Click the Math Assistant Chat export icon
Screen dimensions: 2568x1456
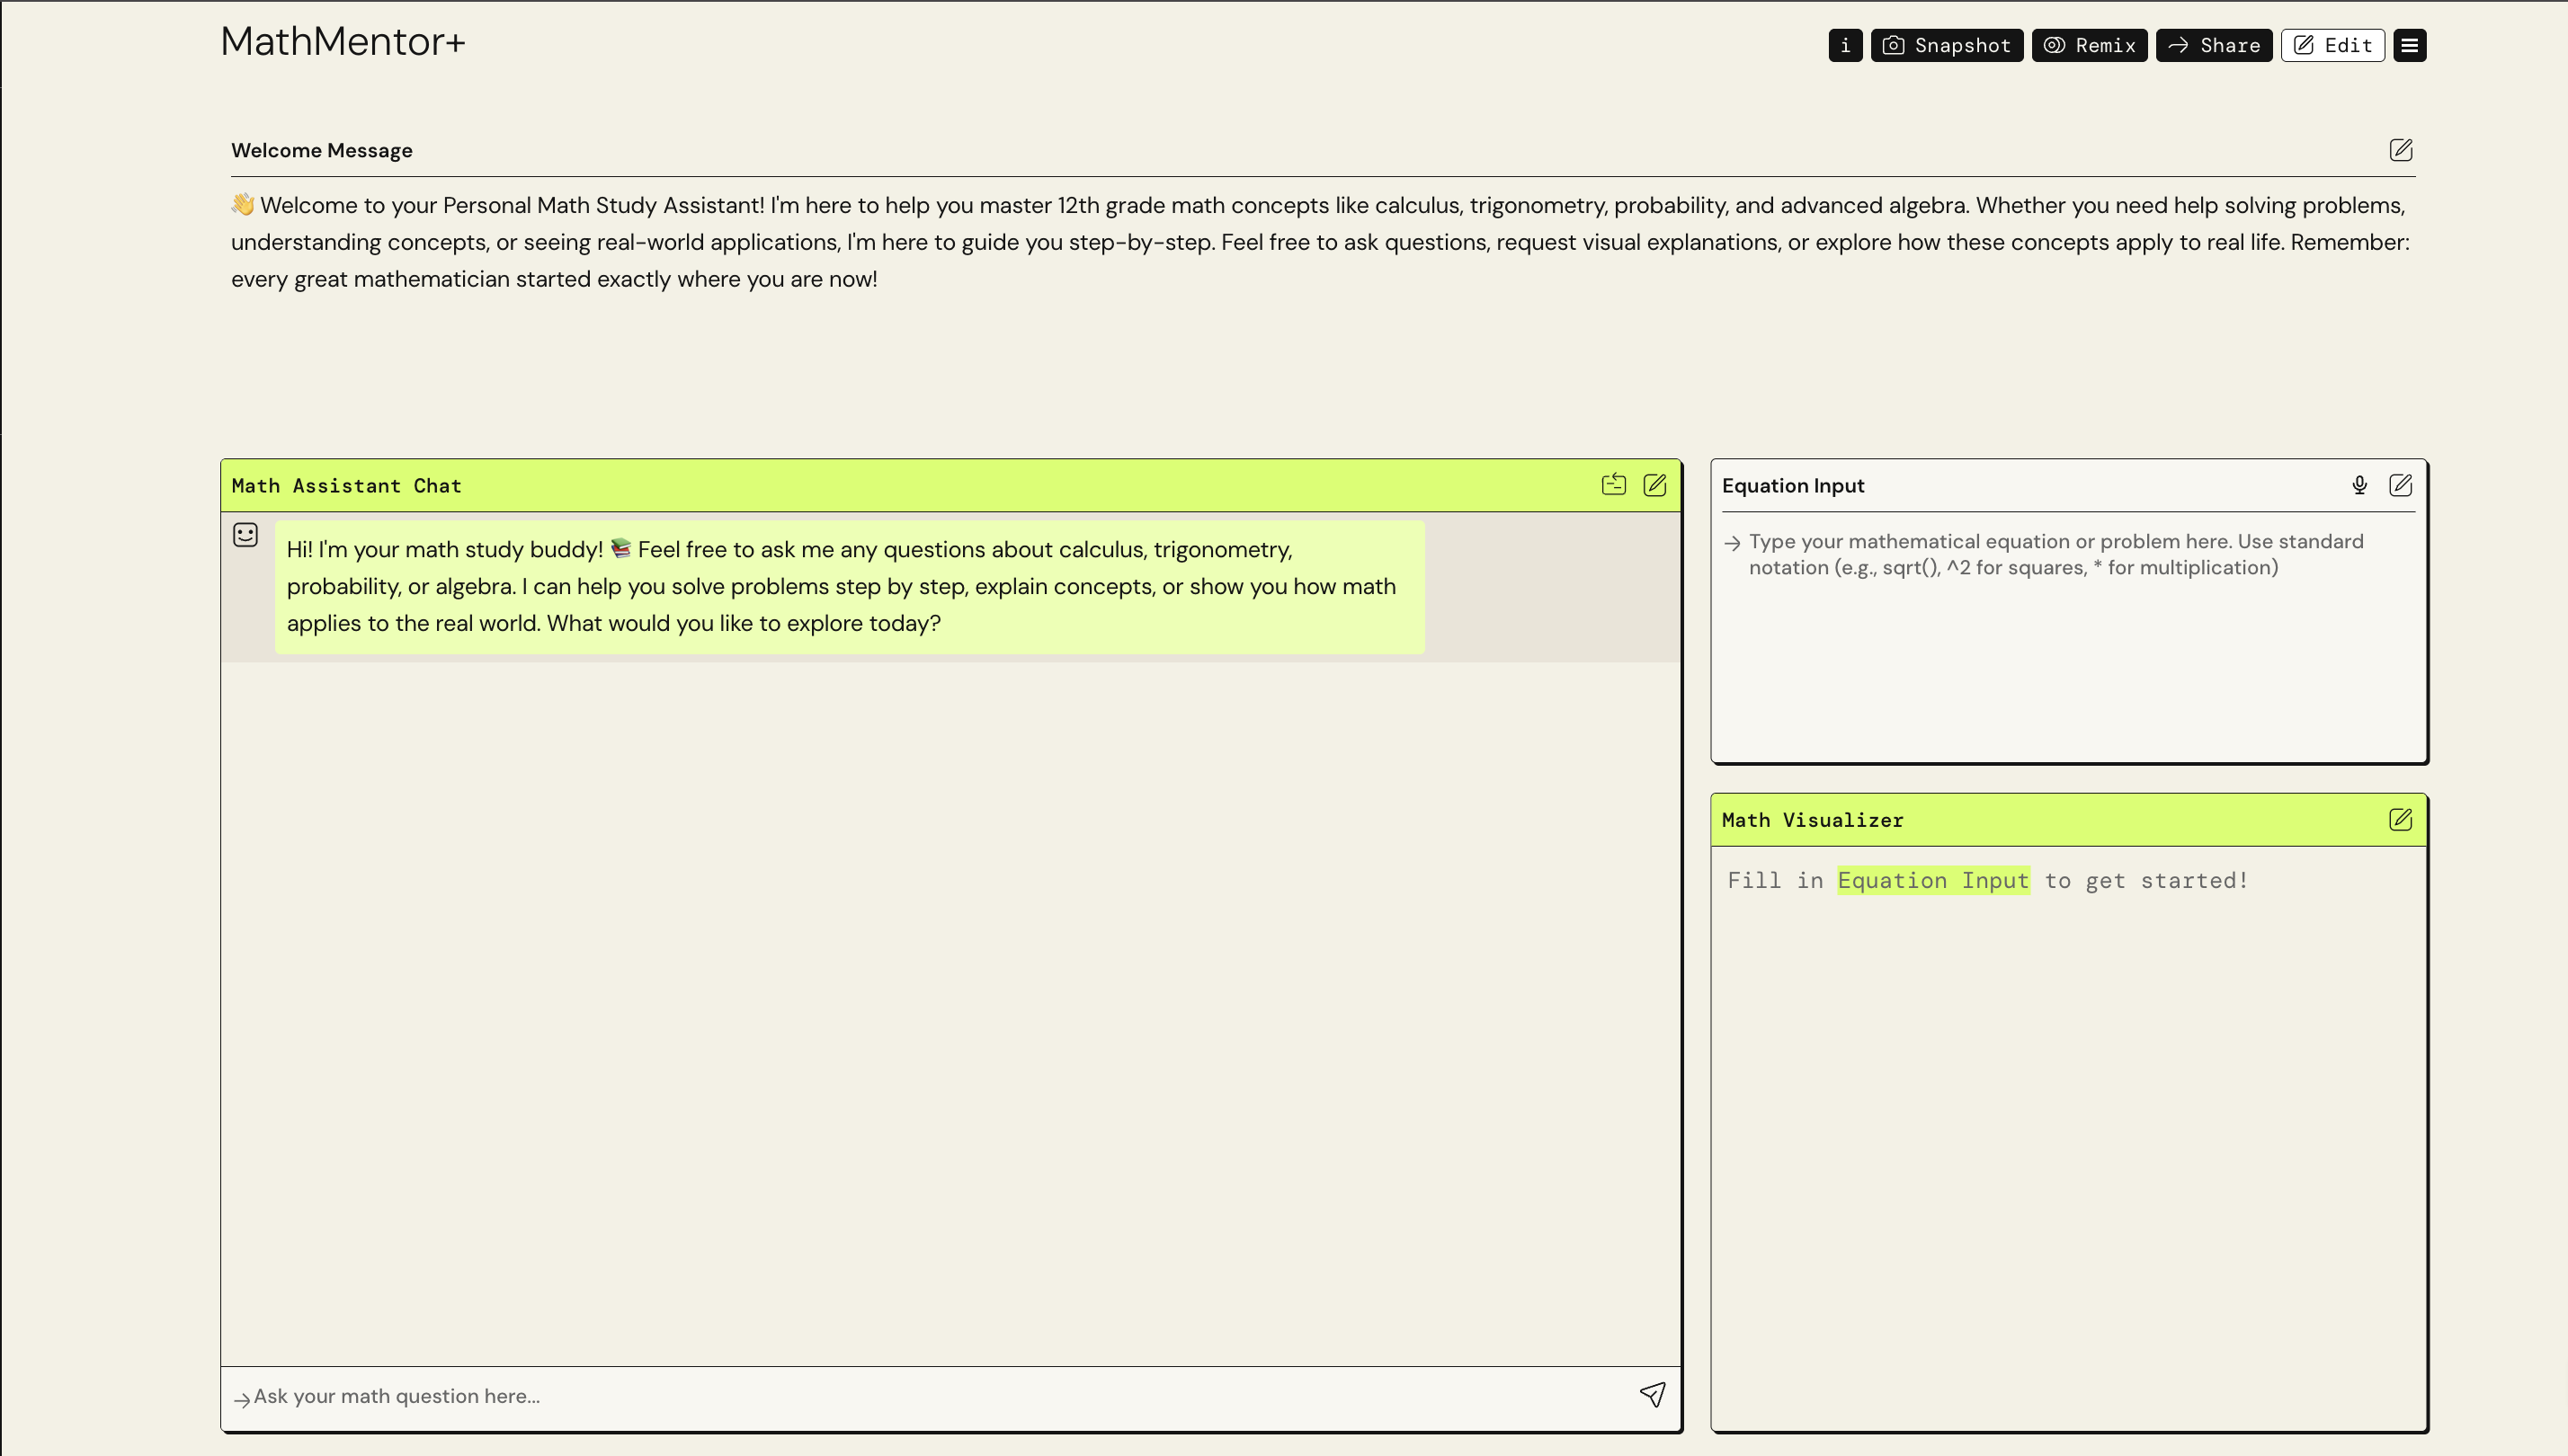[1612, 485]
